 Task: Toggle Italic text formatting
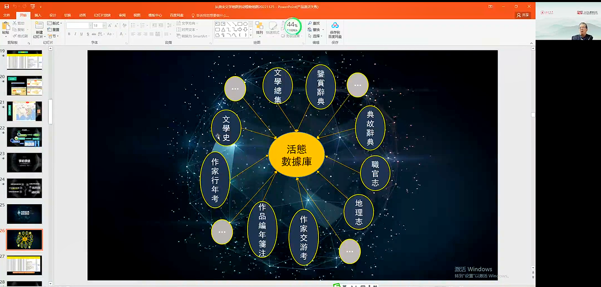(x=75, y=34)
